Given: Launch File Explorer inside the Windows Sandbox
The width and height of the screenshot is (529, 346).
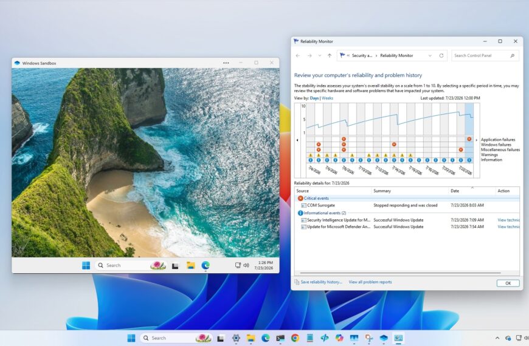Looking at the screenshot, I should coord(190,265).
